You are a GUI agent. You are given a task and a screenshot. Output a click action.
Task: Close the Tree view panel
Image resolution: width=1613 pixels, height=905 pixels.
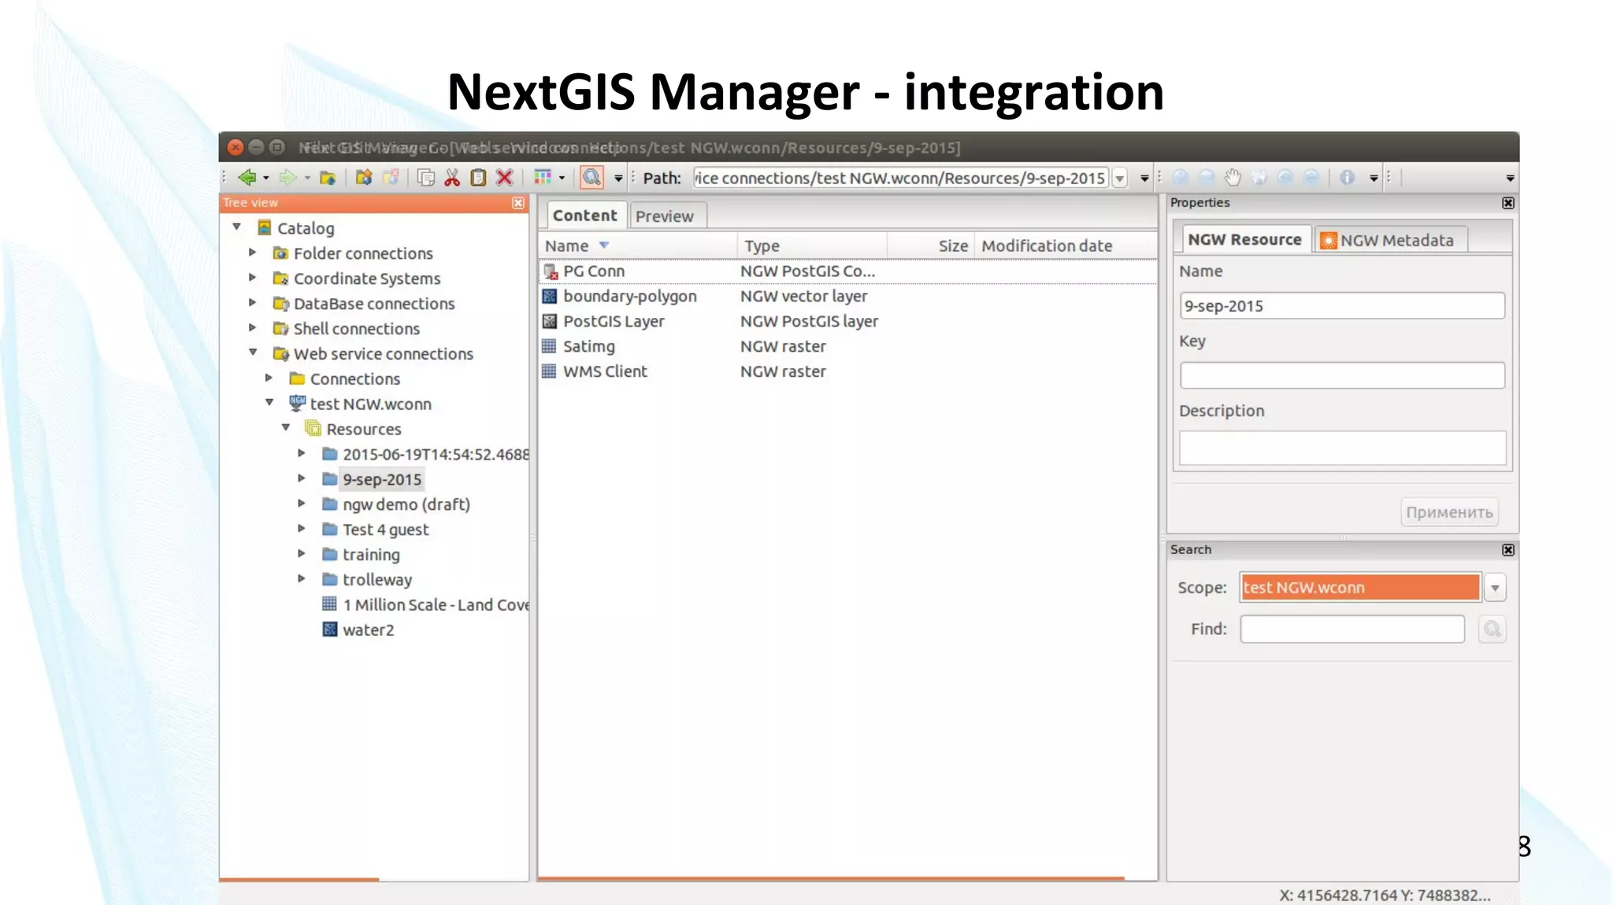point(518,203)
